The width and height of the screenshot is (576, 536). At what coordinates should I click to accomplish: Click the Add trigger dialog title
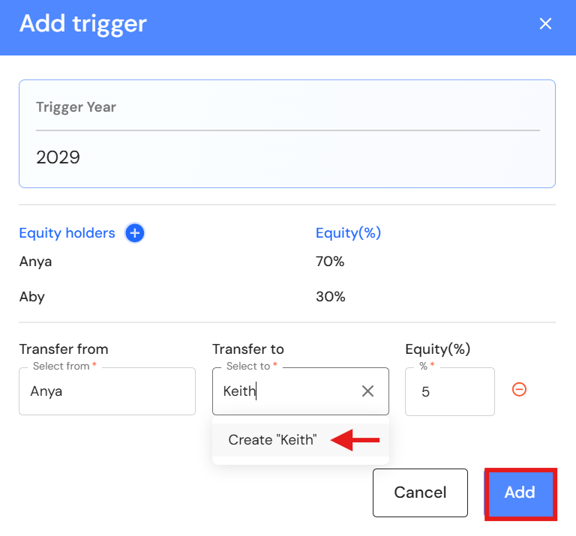[x=82, y=24]
